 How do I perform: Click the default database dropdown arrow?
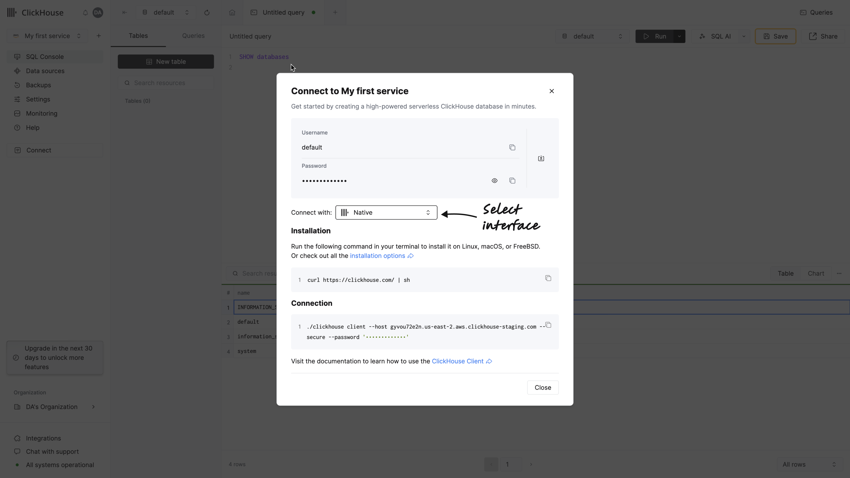tap(620, 36)
